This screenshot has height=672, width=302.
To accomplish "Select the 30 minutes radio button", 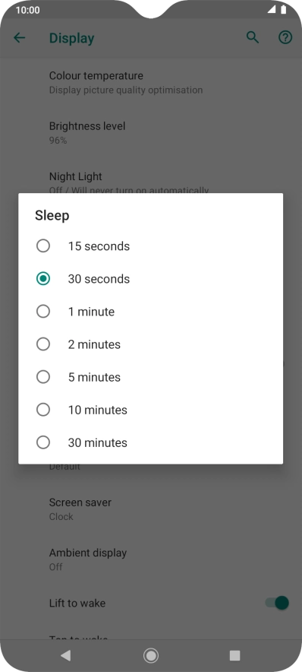I will (43, 442).
